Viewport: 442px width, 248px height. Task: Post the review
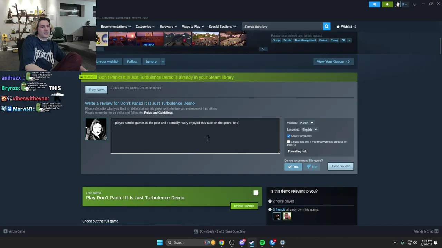tap(340, 166)
